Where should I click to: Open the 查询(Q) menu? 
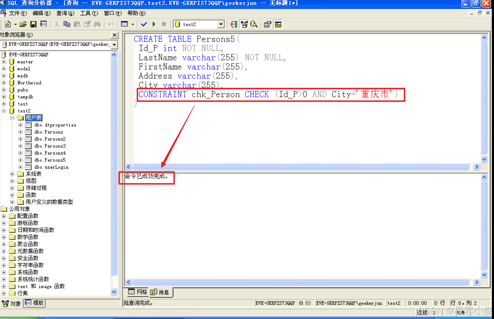tap(65, 13)
